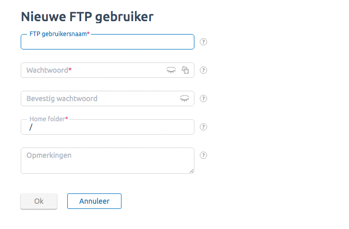349x229 pixels.
Task: Click the Nieuwe FTP gebruiker heading
Action: pyautogui.click(x=87, y=17)
